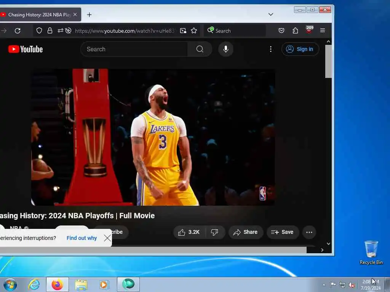Click the video title Chasing History
390x292 pixels.
77,216
